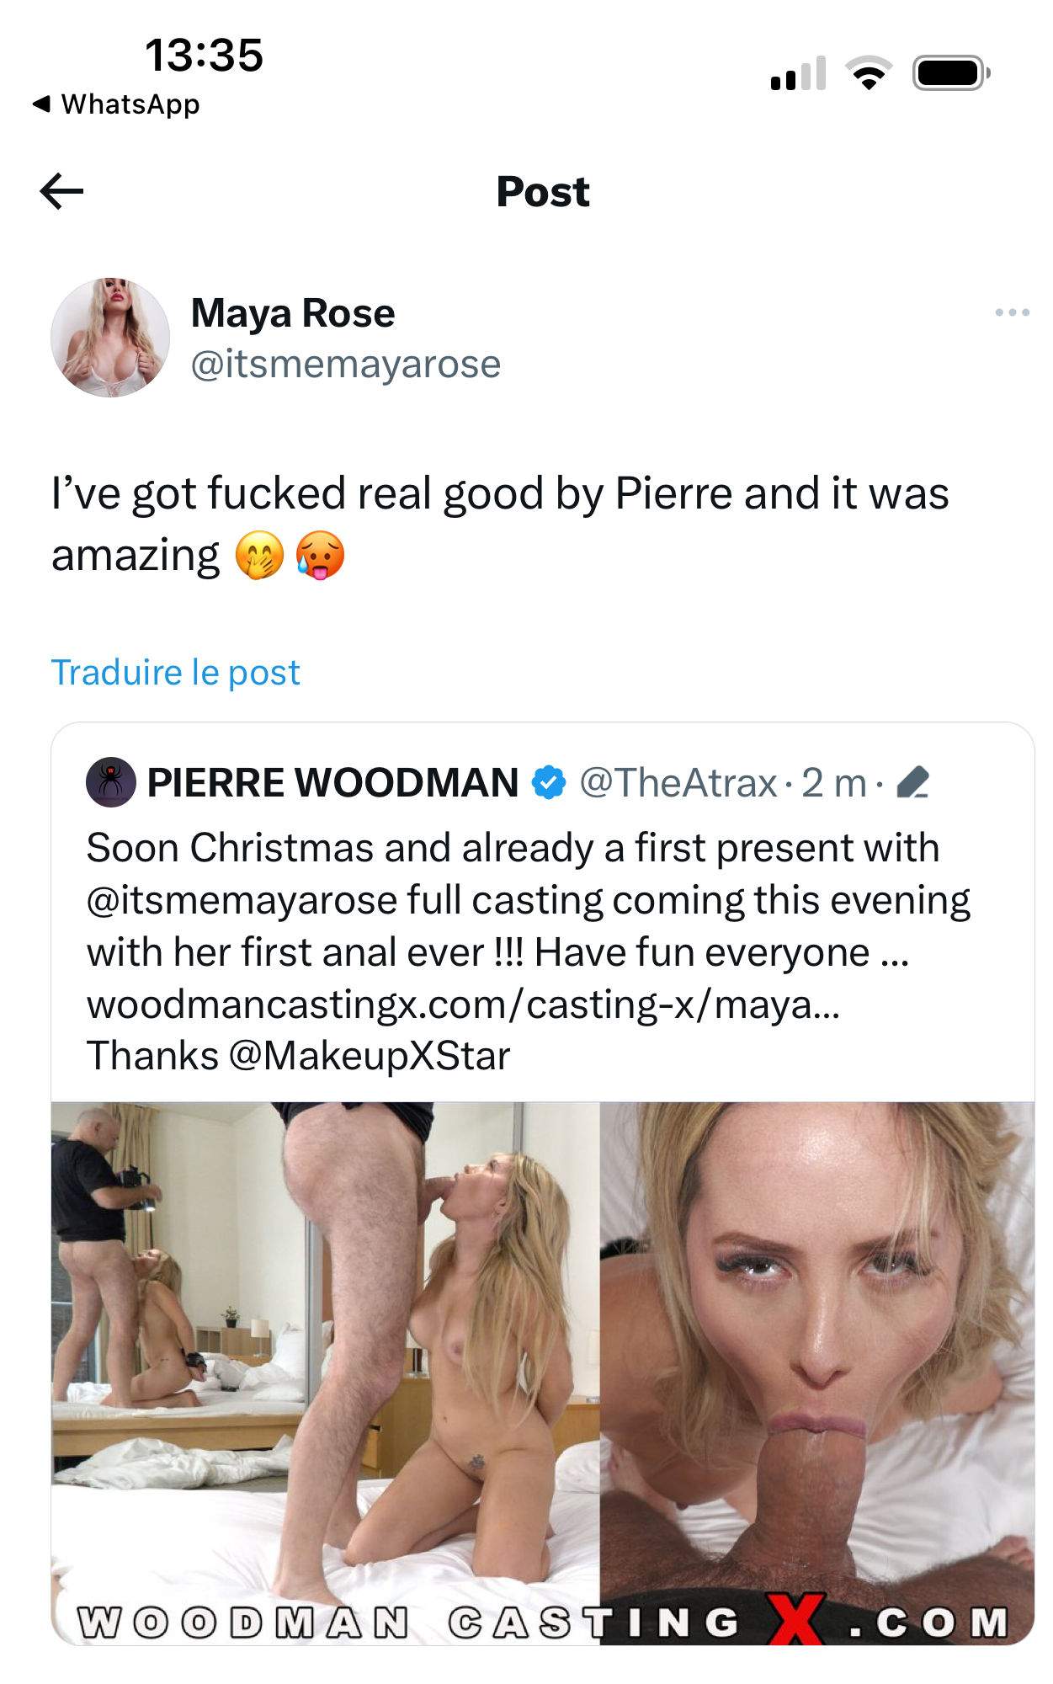The height and width of the screenshot is (1684, 1053).
Task: Open the PIERRE WOODMAN account name
Action: click(x=332, y=783)
